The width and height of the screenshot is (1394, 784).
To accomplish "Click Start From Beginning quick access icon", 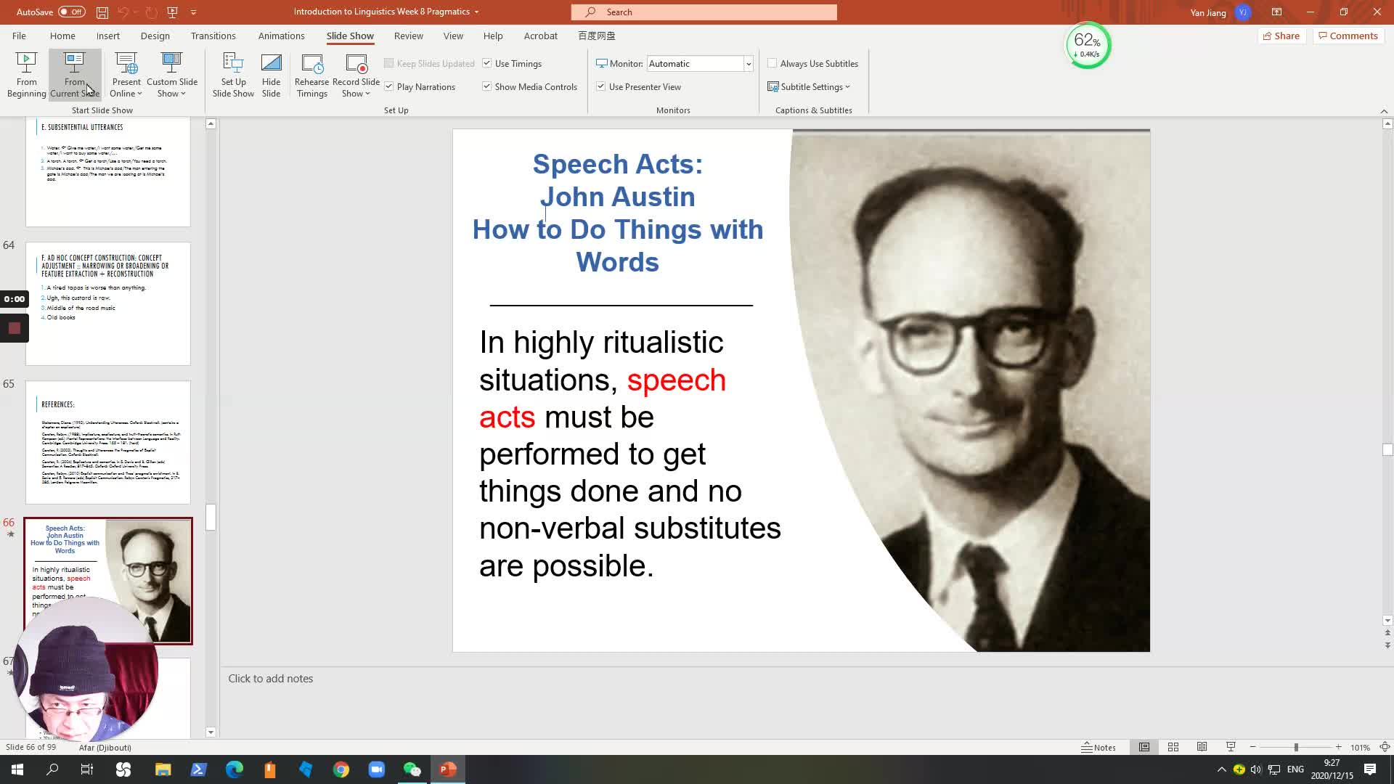I will [172, 12].
